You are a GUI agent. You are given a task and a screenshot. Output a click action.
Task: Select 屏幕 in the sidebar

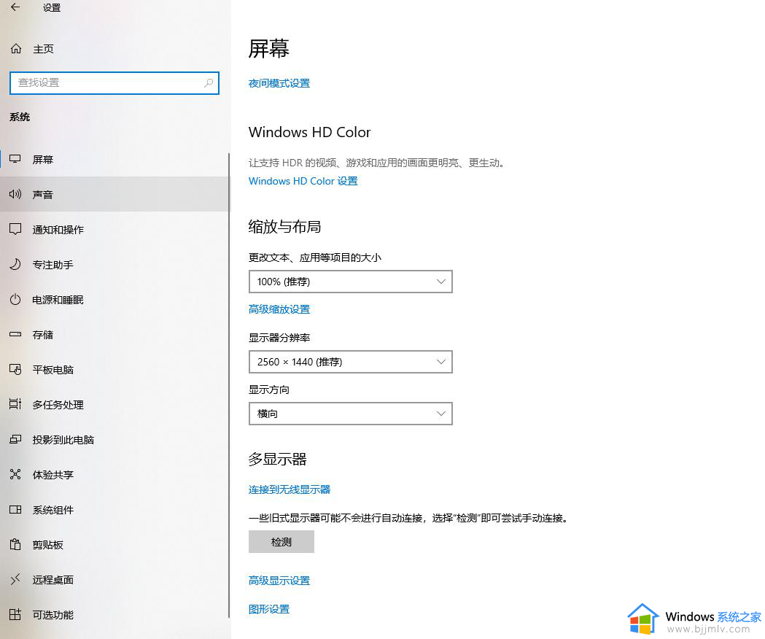coord(114,159)
